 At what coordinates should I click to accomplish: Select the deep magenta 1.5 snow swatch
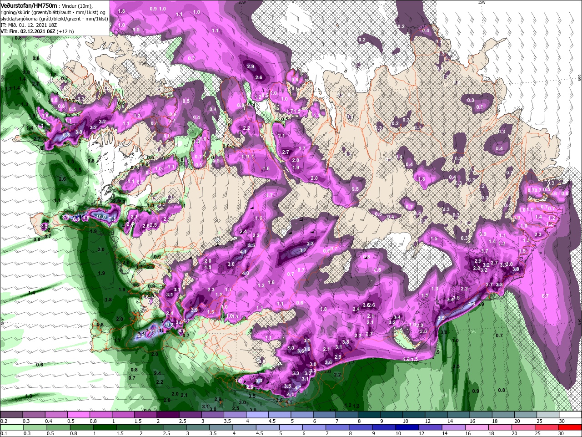click(x=145, y=415)
